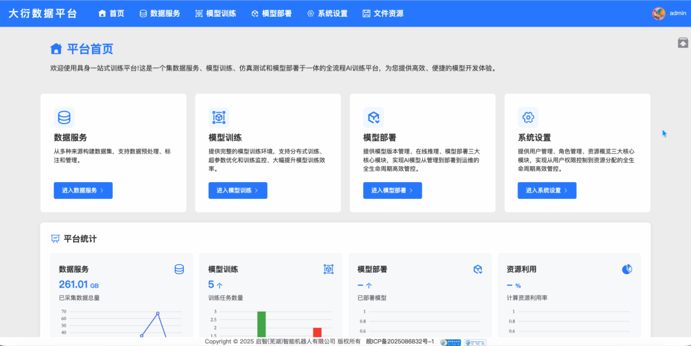691x346 pixels.
Task: Open 模型部署 from the navigation bar
Action: tap(271, 13)
